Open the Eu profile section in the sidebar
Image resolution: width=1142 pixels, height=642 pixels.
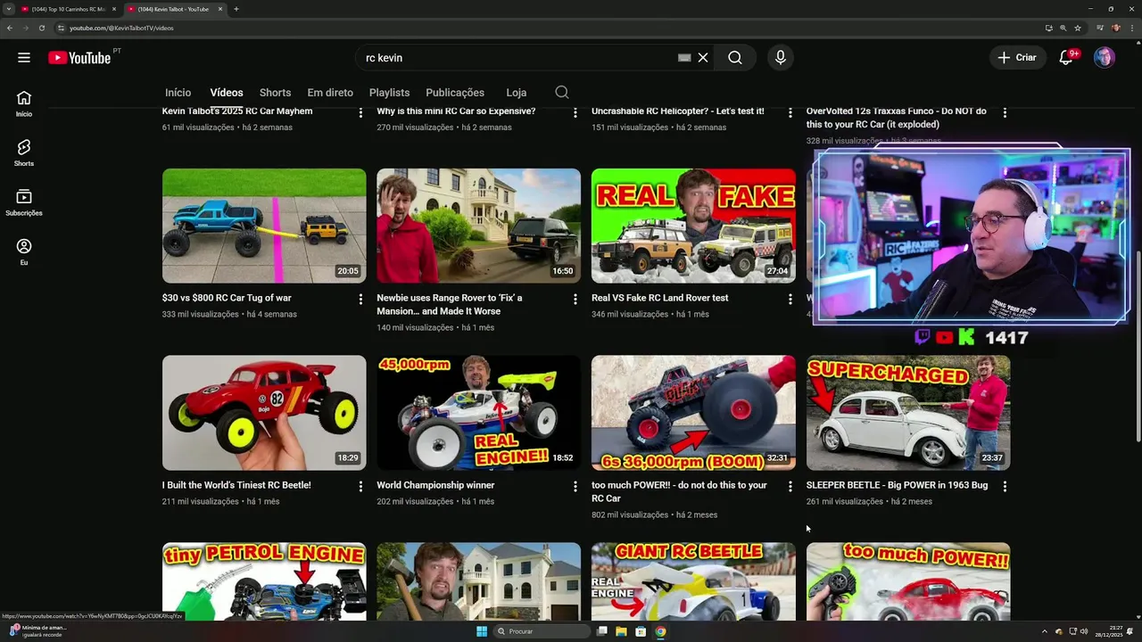[x=24, y=252]
